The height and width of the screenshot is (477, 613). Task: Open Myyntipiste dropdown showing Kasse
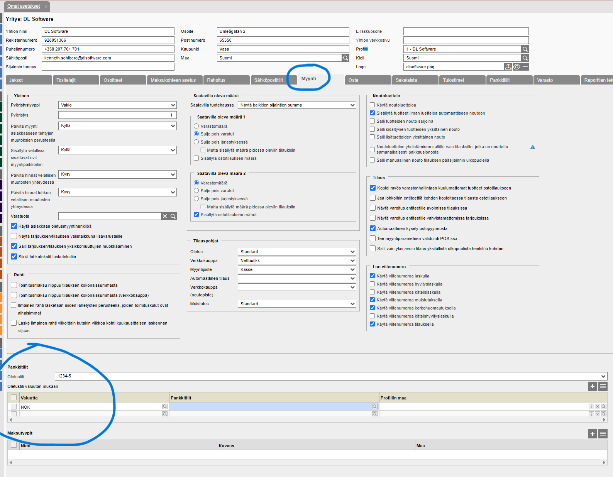[x=297, y=269]
